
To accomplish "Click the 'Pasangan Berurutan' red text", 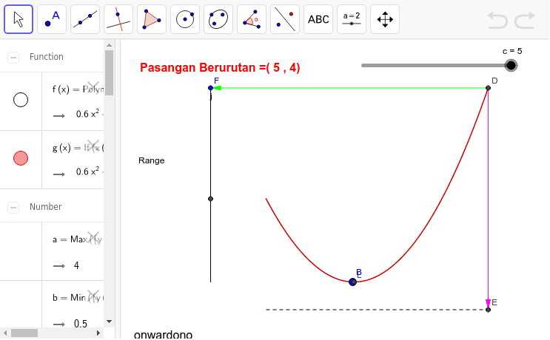I will point(220,67).
